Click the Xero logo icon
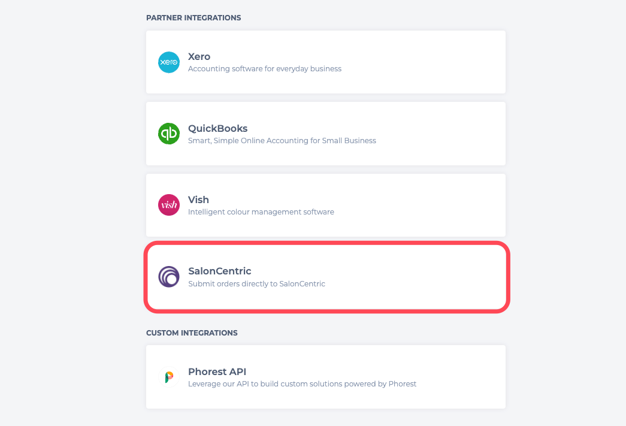626x426 pixels. (x=169, y=62)
